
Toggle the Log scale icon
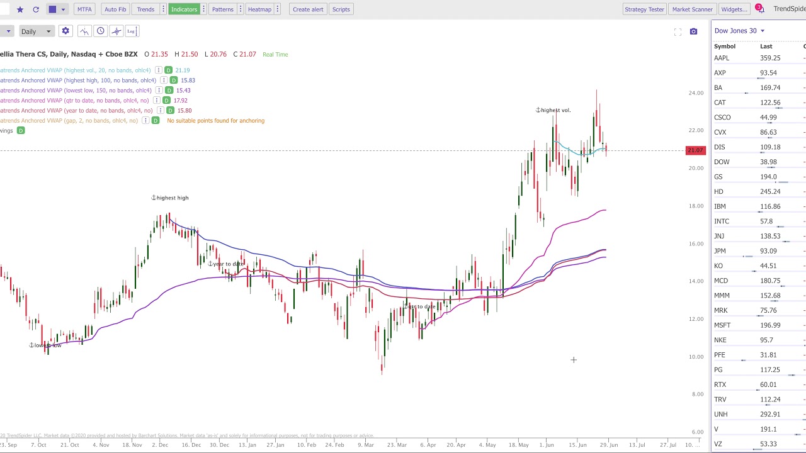tap(132, 31)
